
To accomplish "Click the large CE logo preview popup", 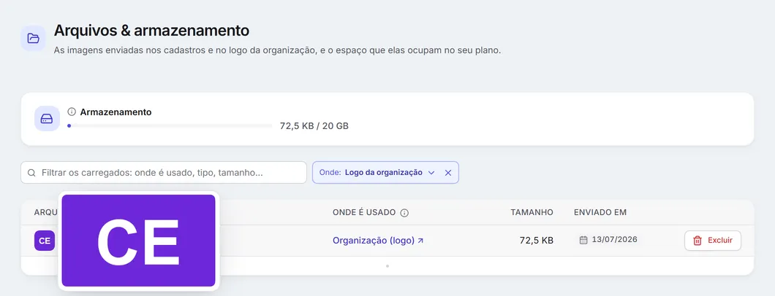I will pos(138,241).
